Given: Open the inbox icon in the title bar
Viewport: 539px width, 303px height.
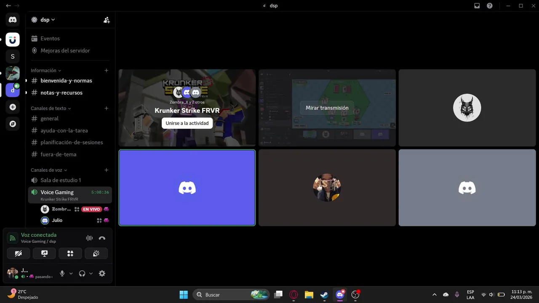Looking at the screenshot, I should click(477, 6).
